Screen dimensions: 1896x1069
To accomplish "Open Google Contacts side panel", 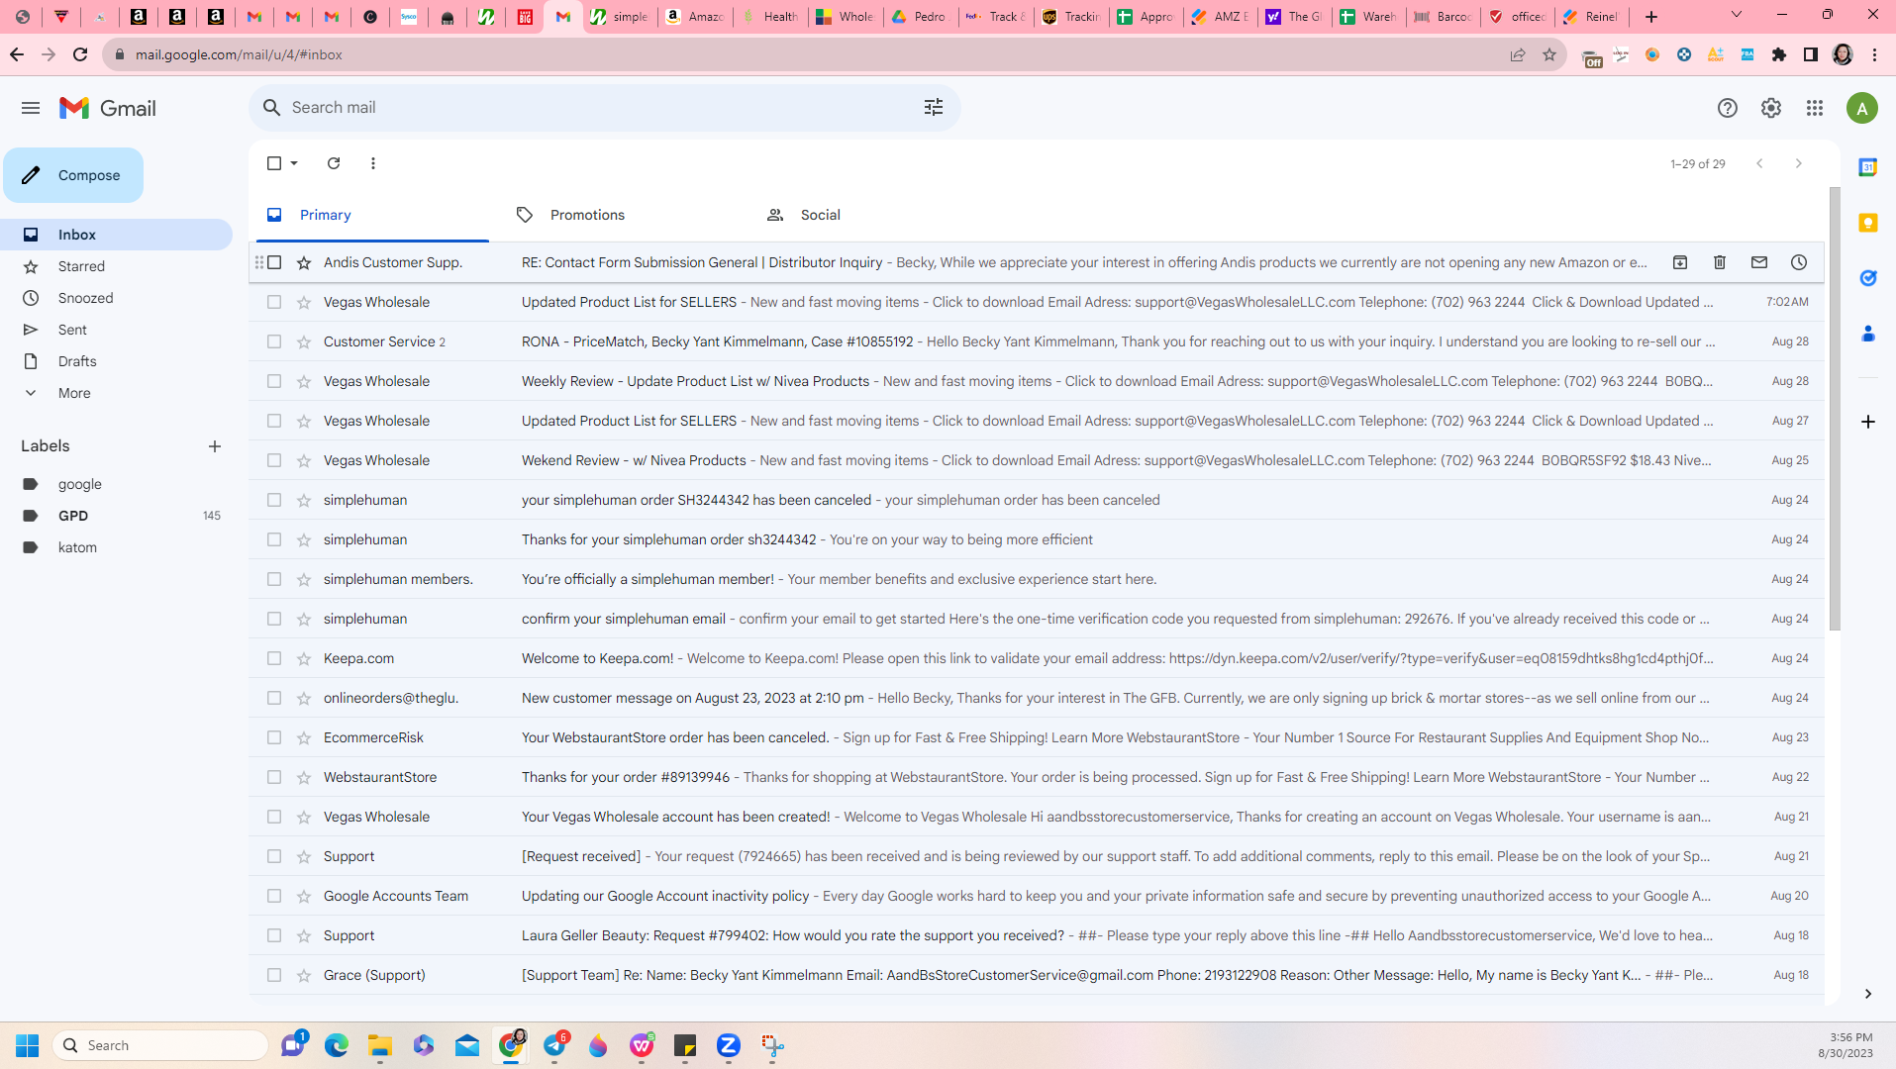I will click(1868, 334).
